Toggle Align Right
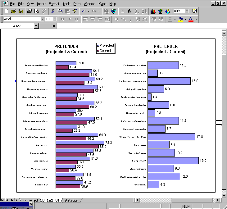 (x=100, y=19)
